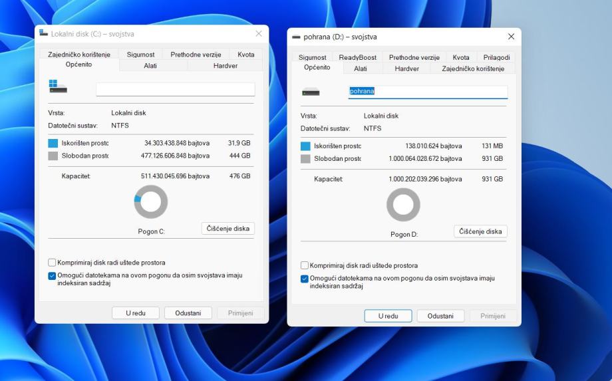
Task: Switch to Alati tab in D: properties
Action: [x=361, y=68]
